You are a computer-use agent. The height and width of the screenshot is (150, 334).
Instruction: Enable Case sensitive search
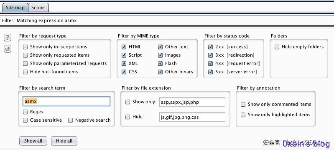[x=25, y=120]
